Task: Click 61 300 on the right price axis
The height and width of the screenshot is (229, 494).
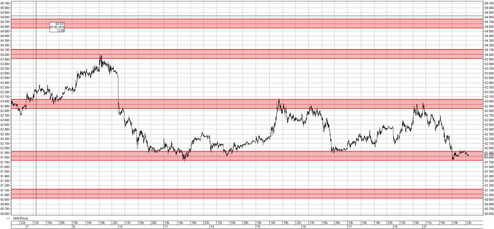Action: (x=489, y=181)
